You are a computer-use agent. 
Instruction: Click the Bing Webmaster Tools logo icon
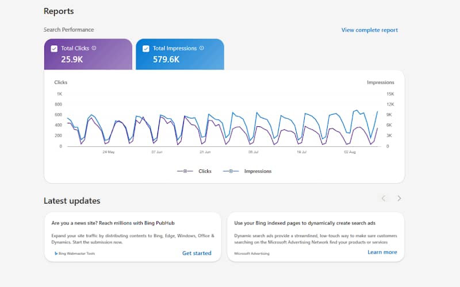point(56,253)
